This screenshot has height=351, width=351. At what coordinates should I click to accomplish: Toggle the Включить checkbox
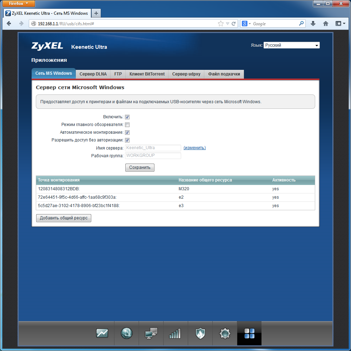(127, 117)
